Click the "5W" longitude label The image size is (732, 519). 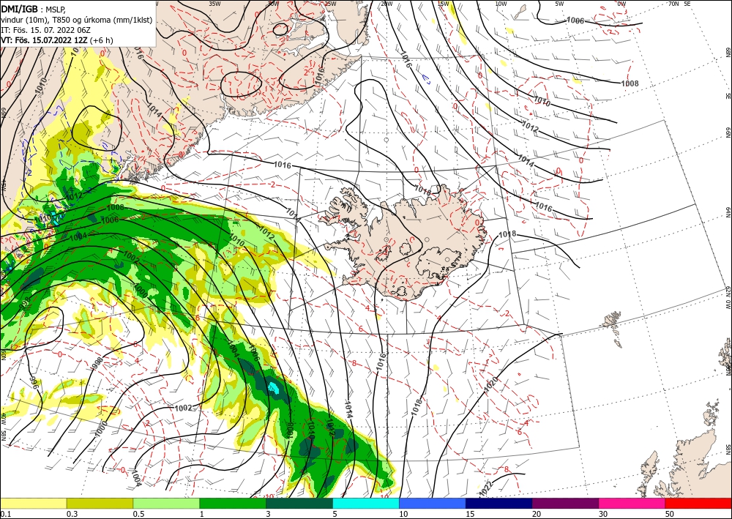[x=559, y=4]
